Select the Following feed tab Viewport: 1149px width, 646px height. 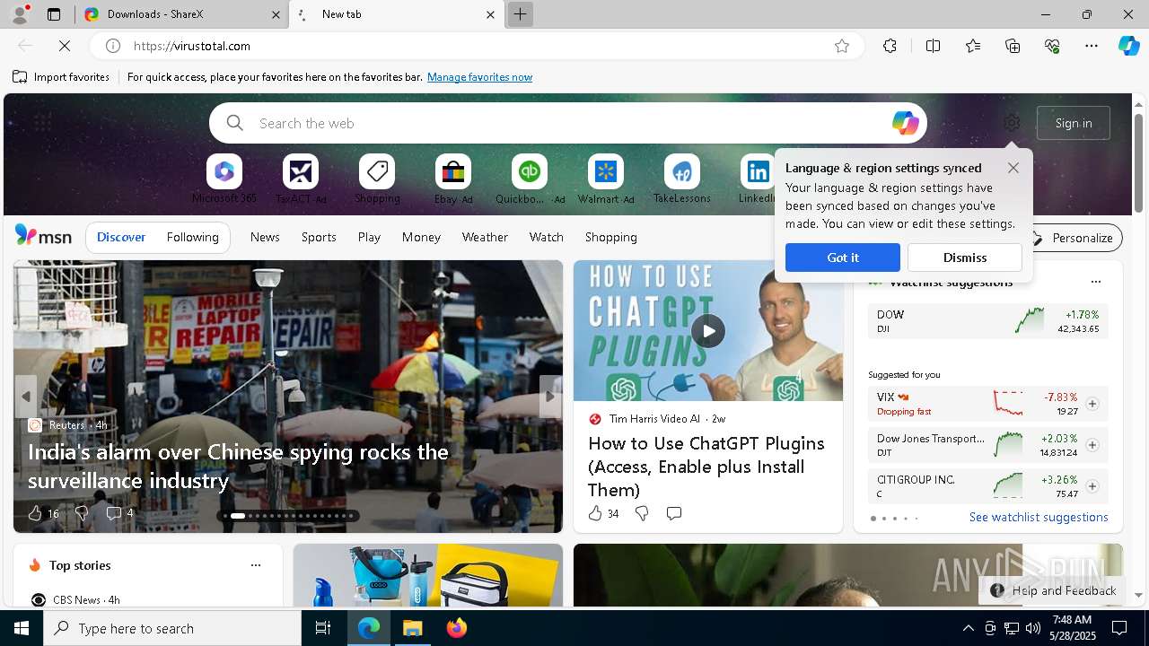coord(192,237)
